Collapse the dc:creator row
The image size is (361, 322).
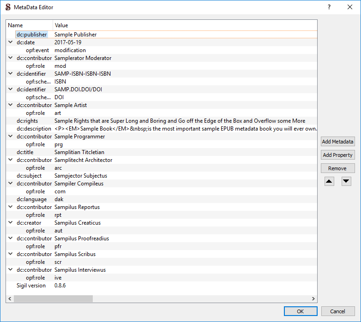[11, 223]
